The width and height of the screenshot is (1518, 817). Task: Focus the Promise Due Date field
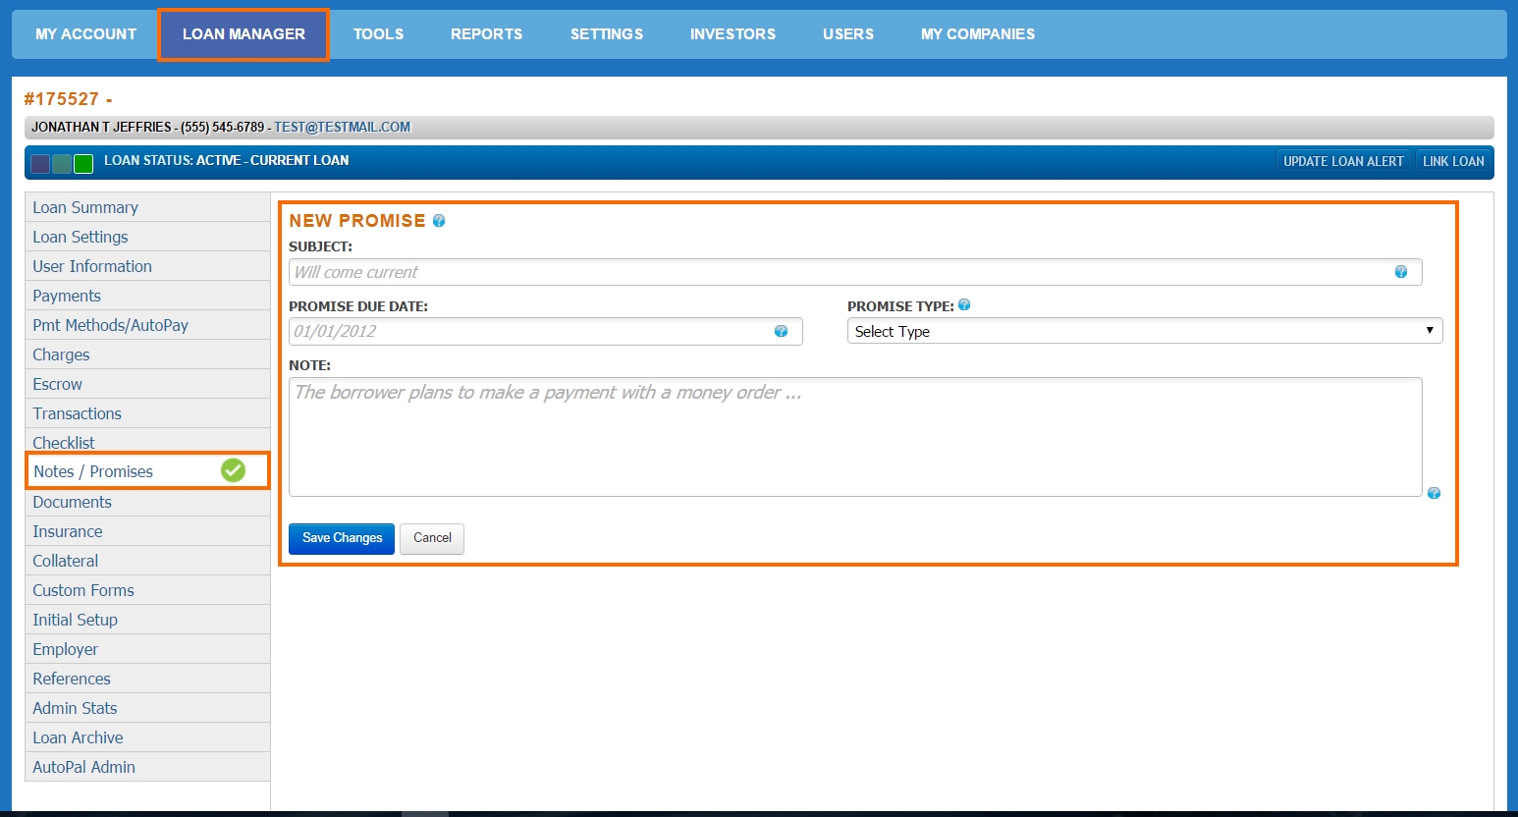coord(546,331)
